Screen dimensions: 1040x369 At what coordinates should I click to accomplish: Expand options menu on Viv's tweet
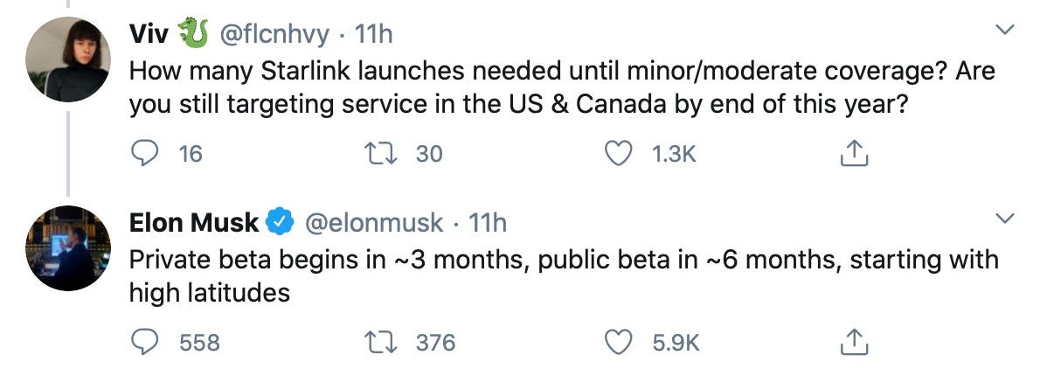(1005, 30)
